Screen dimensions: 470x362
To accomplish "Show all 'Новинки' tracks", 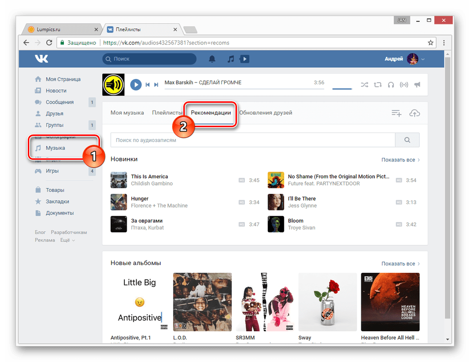I will click(x=400, y=160).
